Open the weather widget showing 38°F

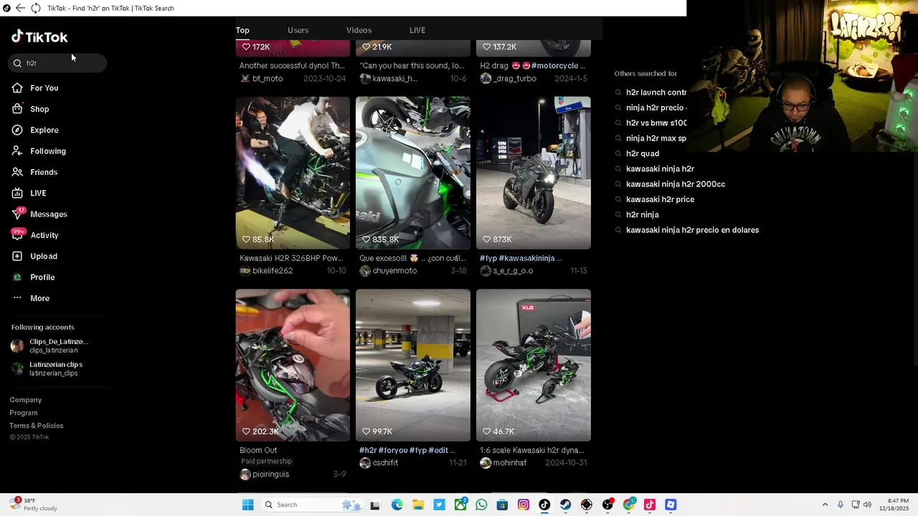tap(34, 505)
